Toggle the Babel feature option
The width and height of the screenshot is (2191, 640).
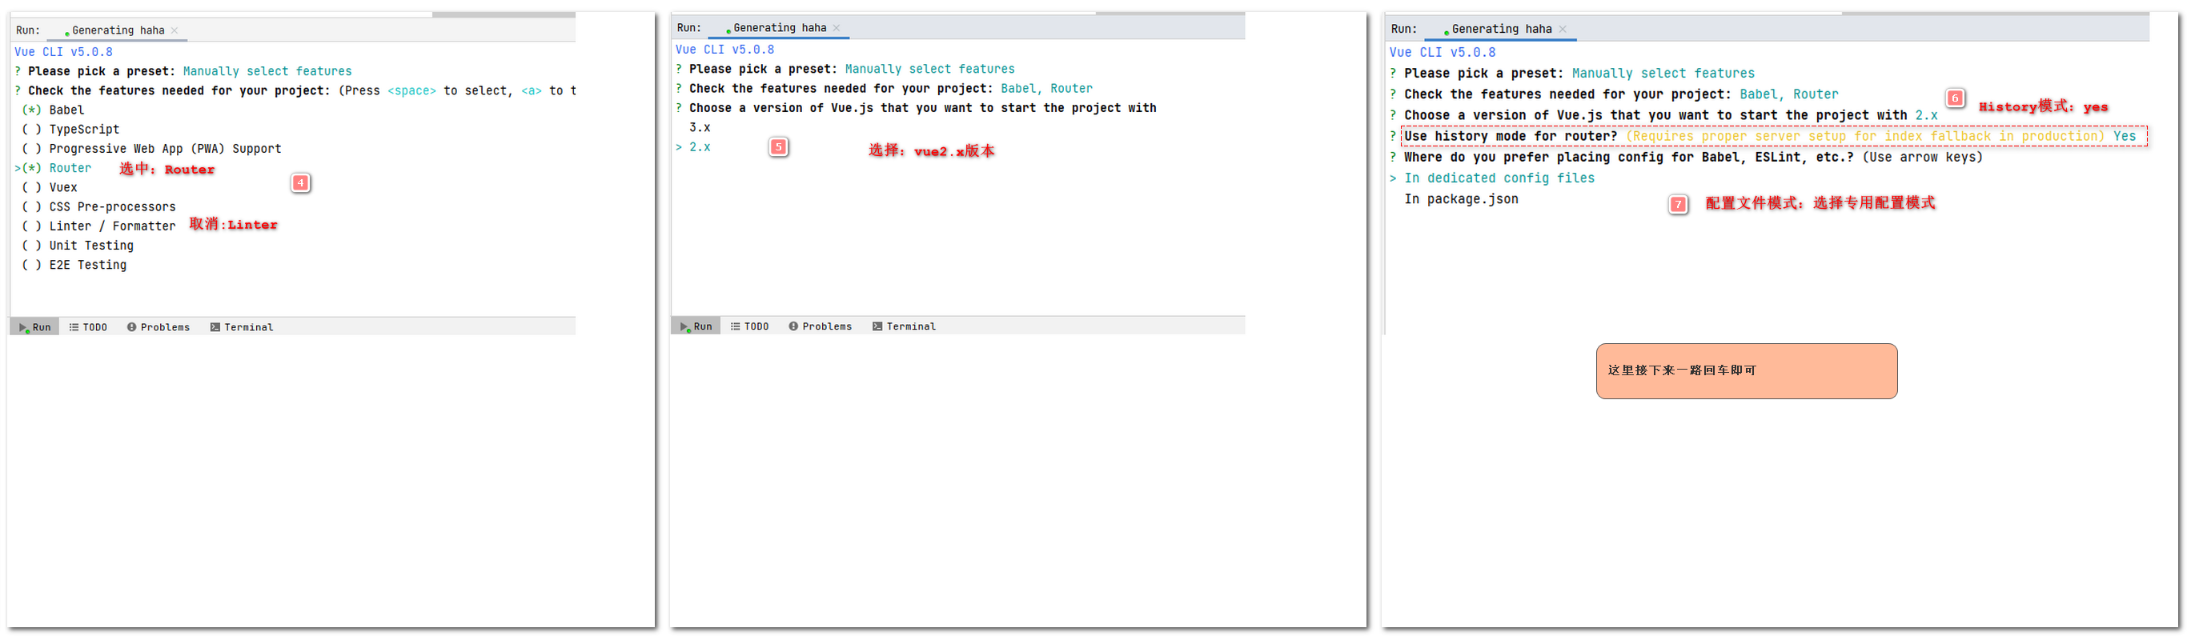(x=53, y=110)
